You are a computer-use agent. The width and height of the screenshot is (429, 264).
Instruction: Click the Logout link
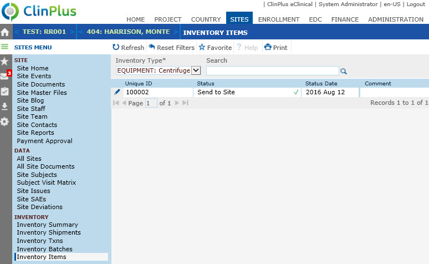click(x=416, y=4)
